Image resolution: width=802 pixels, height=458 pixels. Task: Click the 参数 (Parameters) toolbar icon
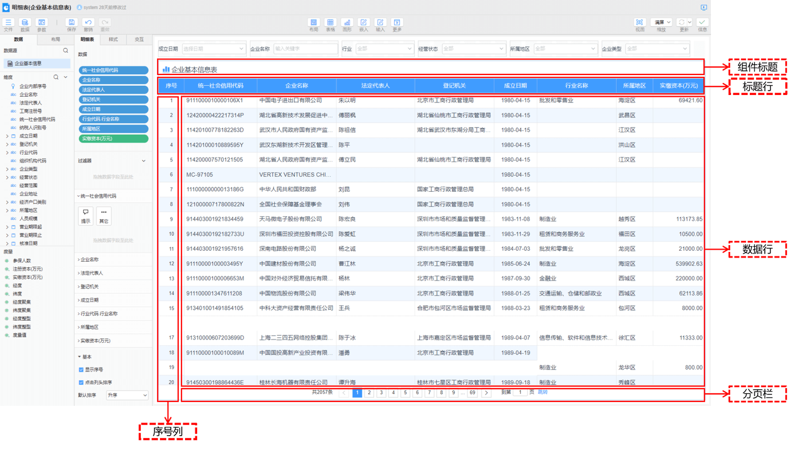click(42, 23)
